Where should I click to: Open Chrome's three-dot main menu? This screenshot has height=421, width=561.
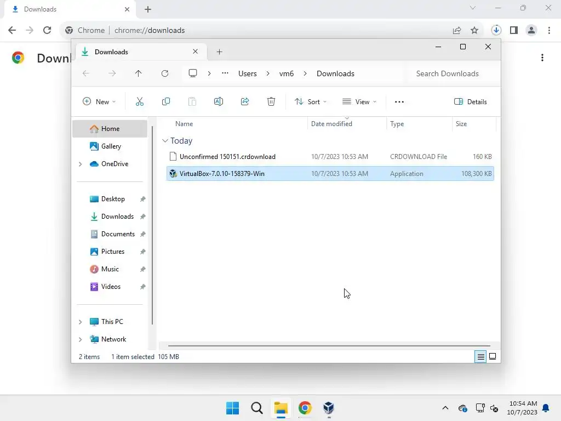click(x=549, y=31)
